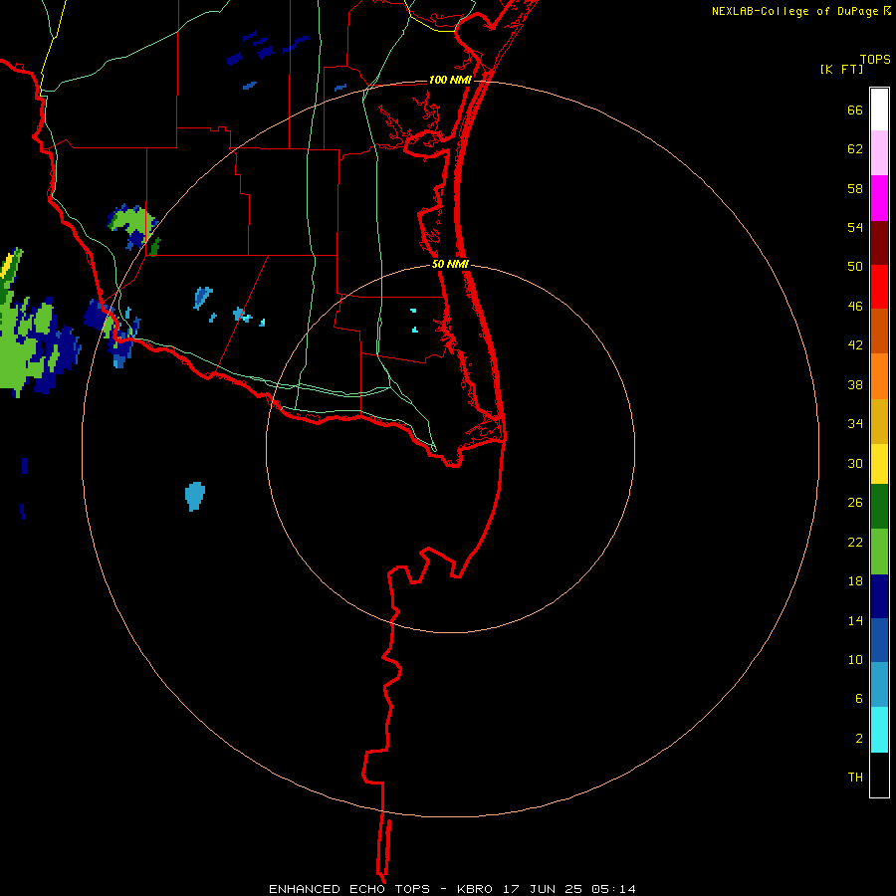The height and width of the screenshot is (896, 896).
Task: Click the 10 legend value
Action: (855, 659)
